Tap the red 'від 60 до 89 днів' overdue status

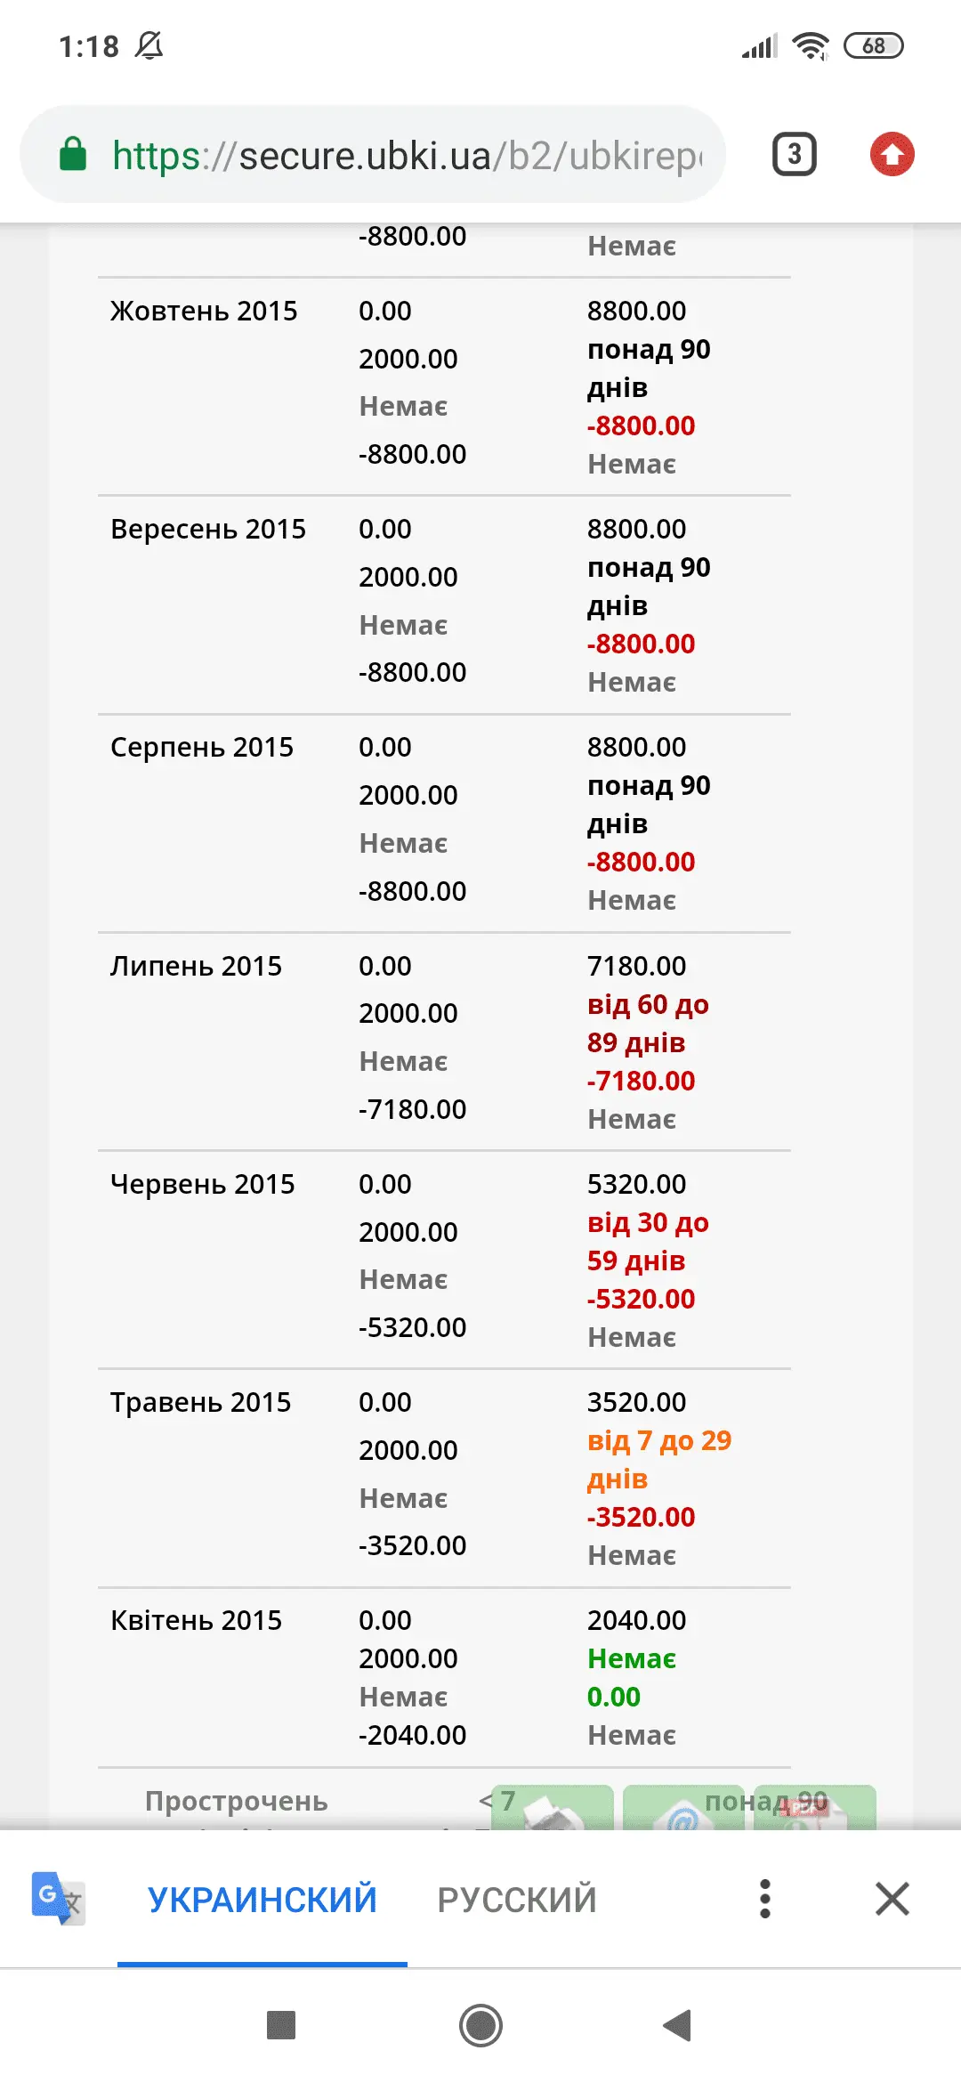click(x=648, y=1024)
